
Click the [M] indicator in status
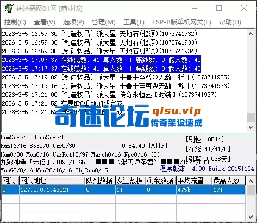(x=153, y=146)
